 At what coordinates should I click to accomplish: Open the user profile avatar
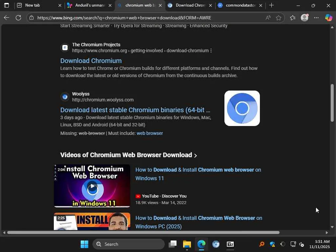304,18
